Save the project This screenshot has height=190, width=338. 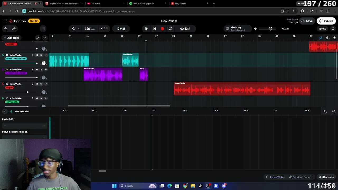(x=307, y=21)
